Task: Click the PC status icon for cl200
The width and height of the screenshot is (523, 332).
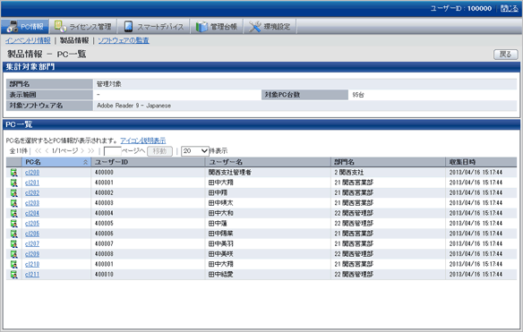Action: (13, 173)
